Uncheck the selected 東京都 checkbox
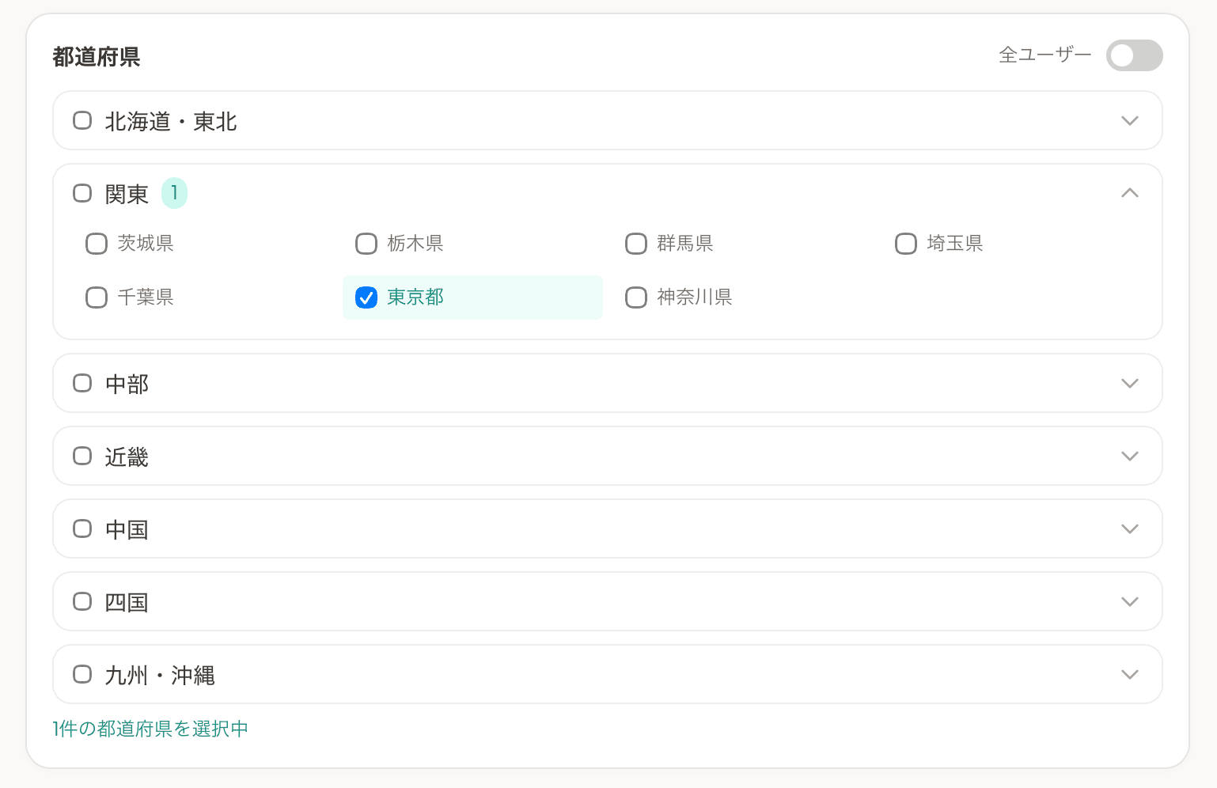The width and height of the screenshot is (1217, 788). (x=366, y=297)
